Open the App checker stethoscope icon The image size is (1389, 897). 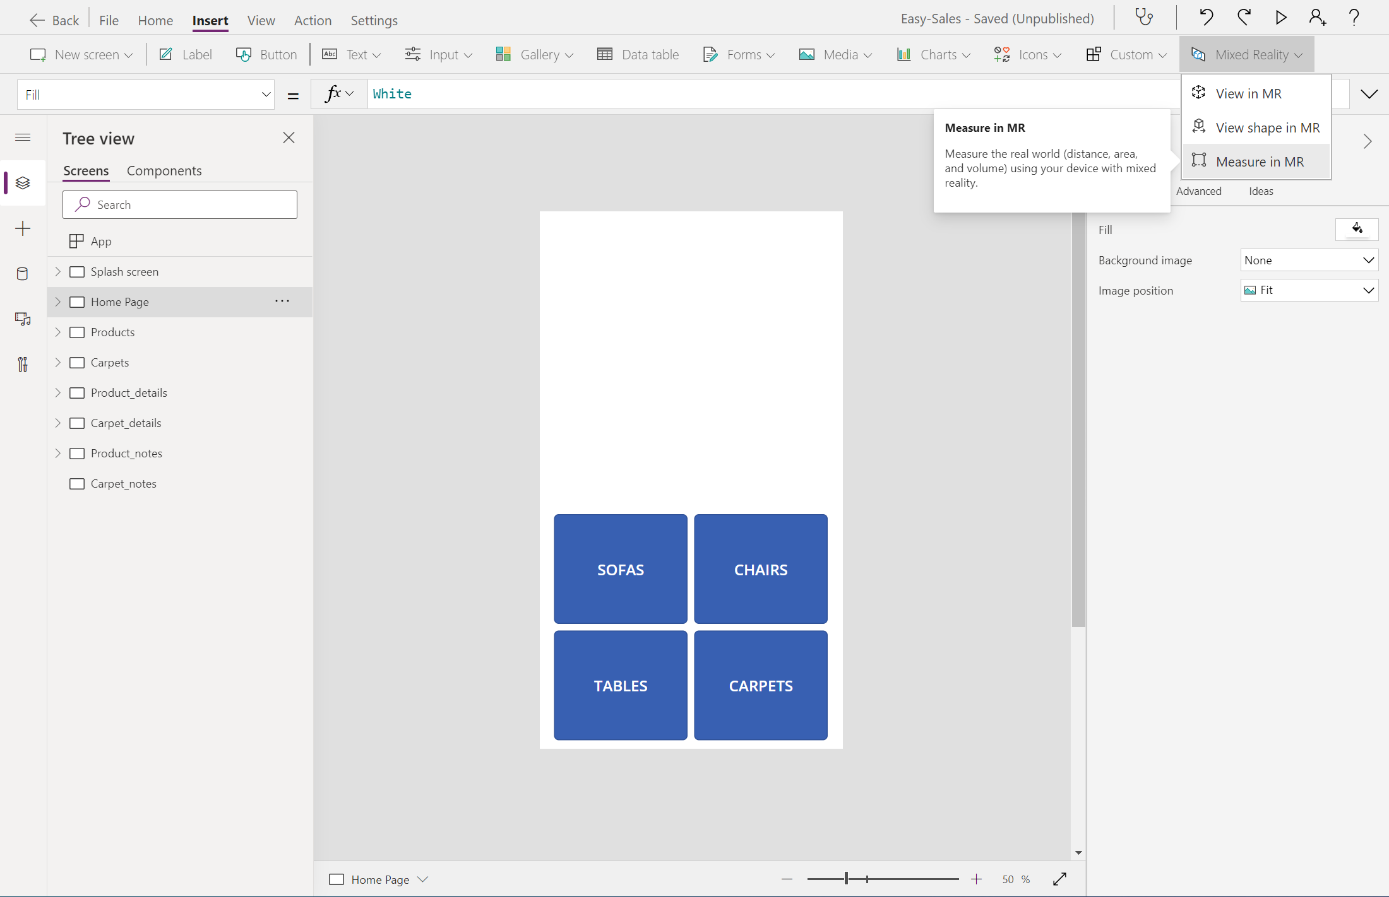tap(1144, 18)
